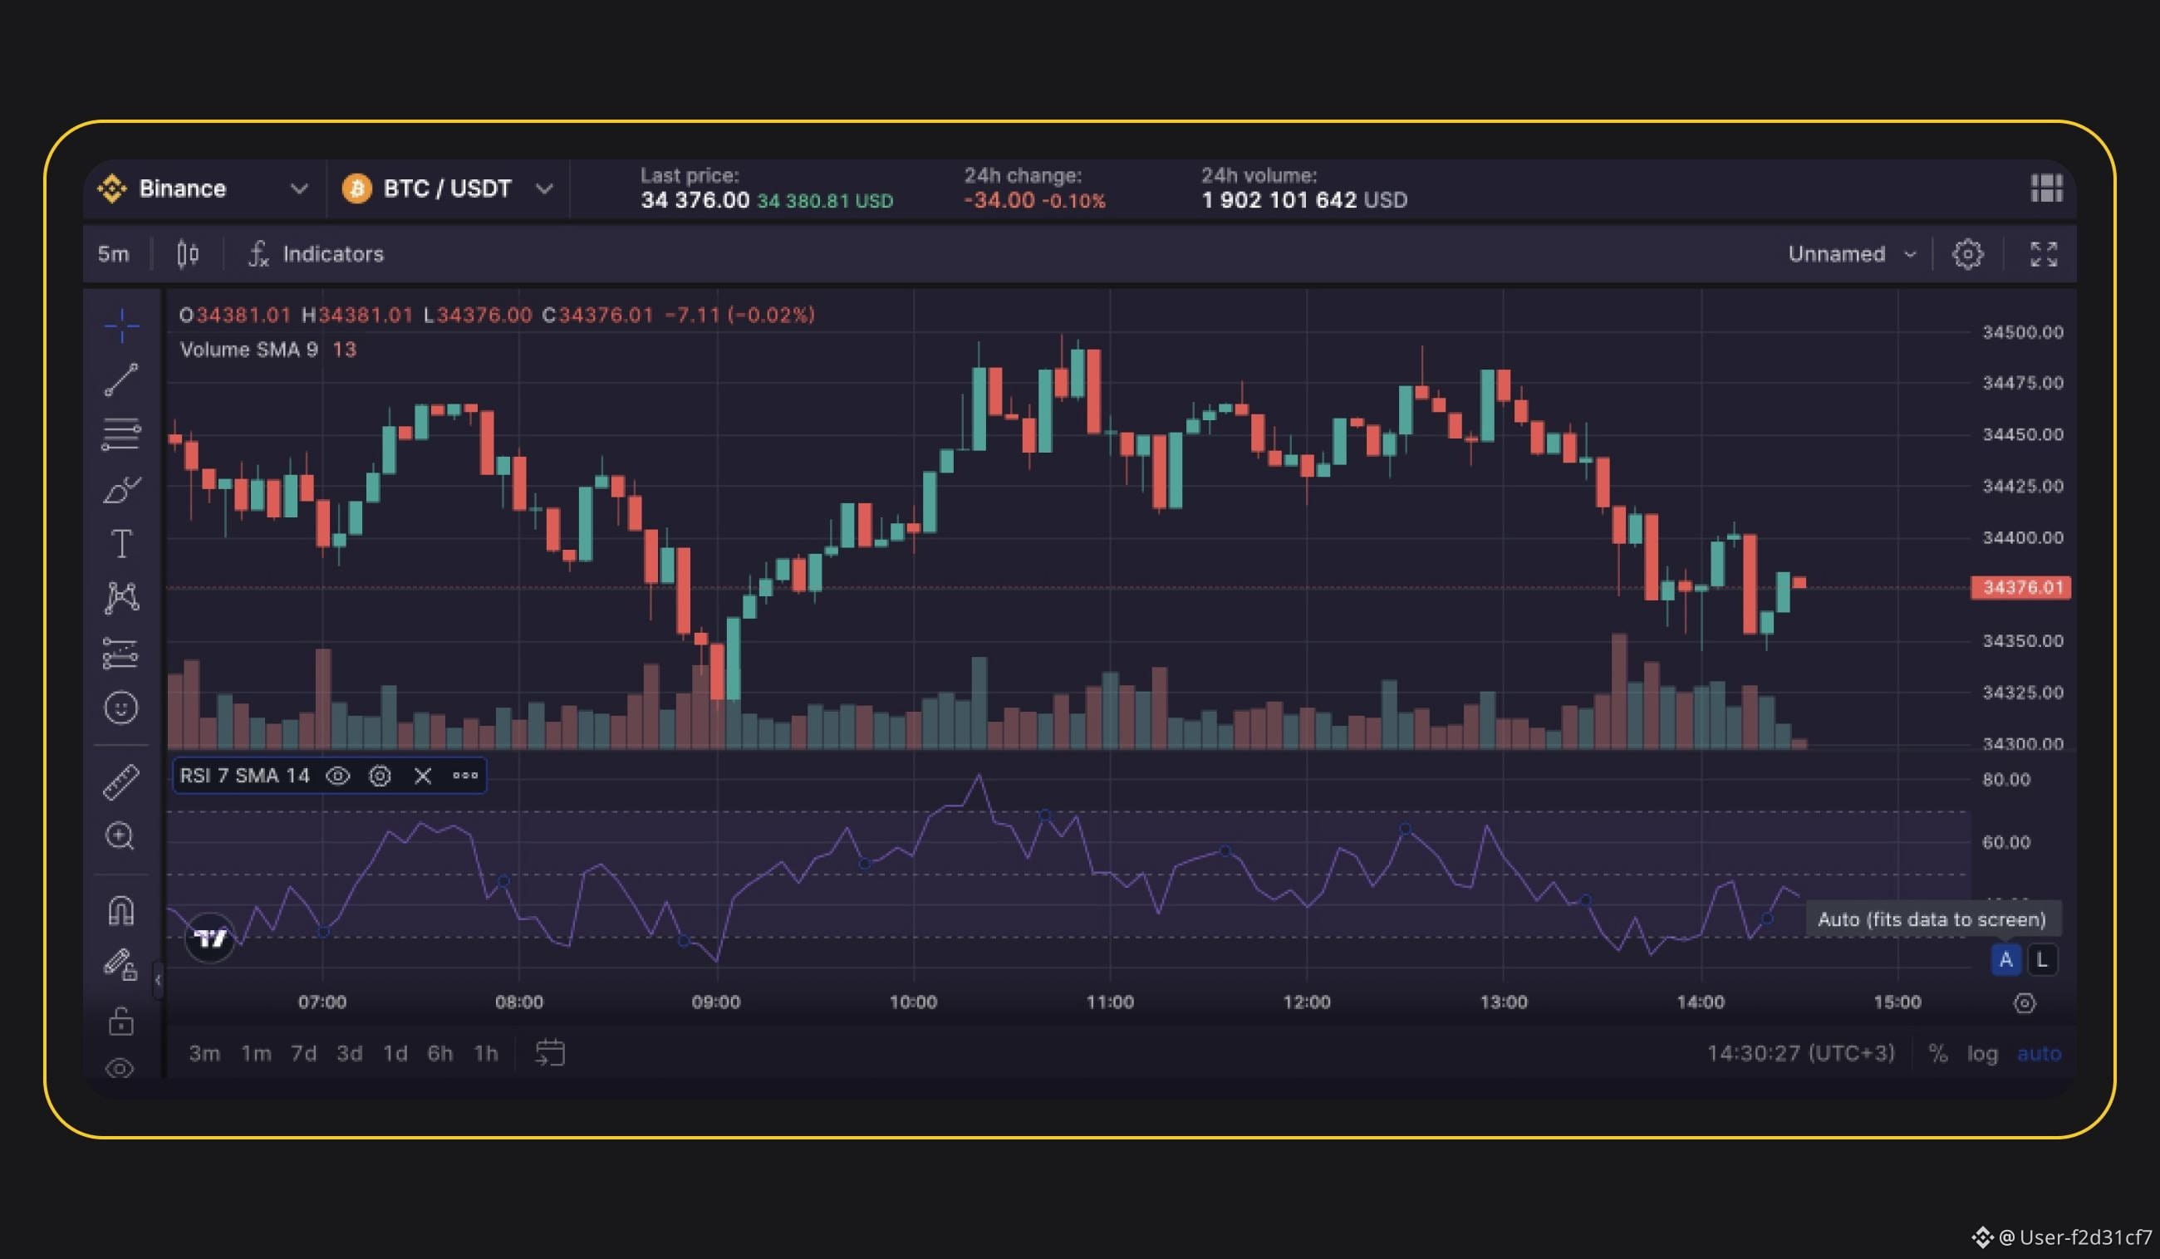Toggle the log scale option
This screenshot has width=2160, height=1259.
(1981, 1053)
